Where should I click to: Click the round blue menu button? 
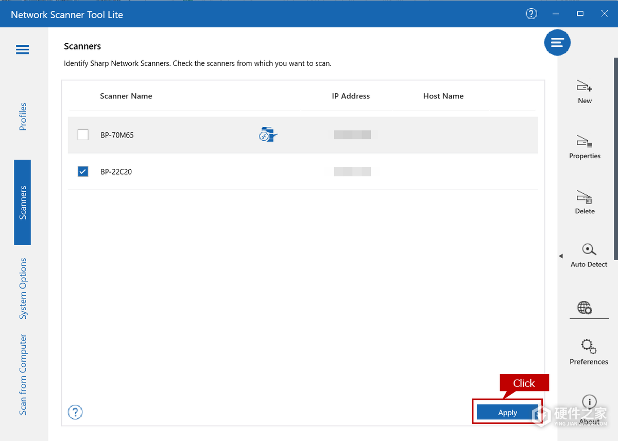click(557, 43)
